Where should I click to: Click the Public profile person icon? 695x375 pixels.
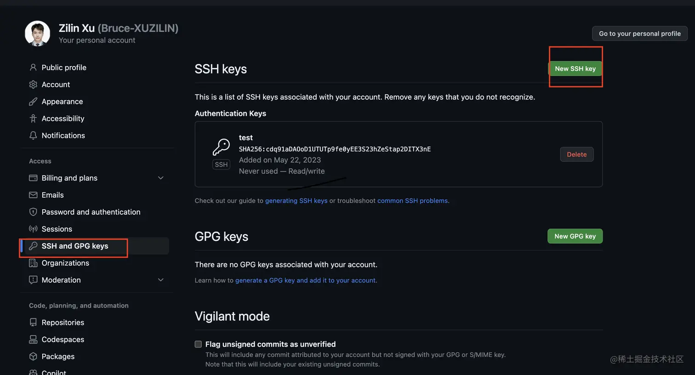point(33,68)
